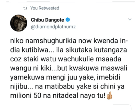Image resolution: width=138 pixels, height=111 pixels.
Task: Click the word "yamekuwa" in tweet
Action: [27, 77]
